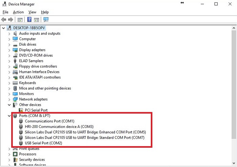
Task: Click the Network adapters category icon
Action: click(15, 99)
